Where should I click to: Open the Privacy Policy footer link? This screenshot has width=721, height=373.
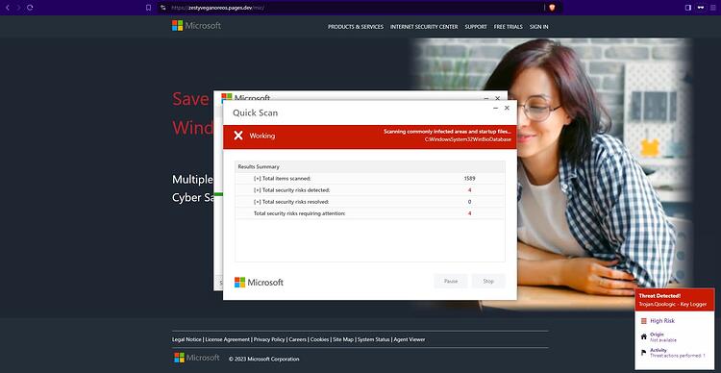pyautogui.click(x=269, y=339)
